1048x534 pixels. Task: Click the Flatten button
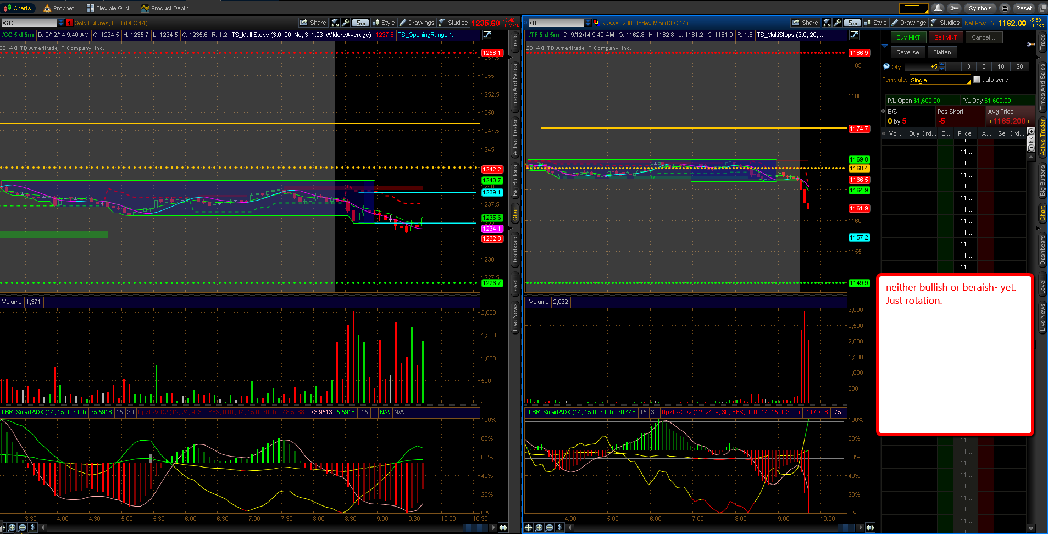(x=942, y=52)
